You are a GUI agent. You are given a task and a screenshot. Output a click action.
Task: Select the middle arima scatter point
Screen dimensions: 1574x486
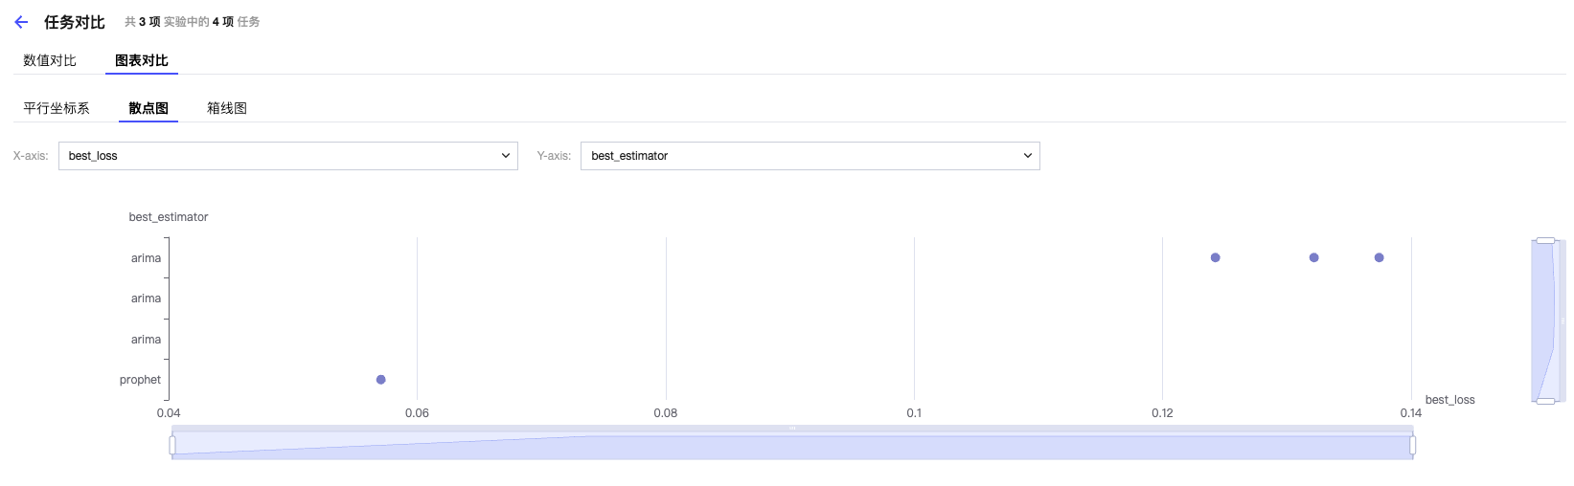click(1314, 257)
